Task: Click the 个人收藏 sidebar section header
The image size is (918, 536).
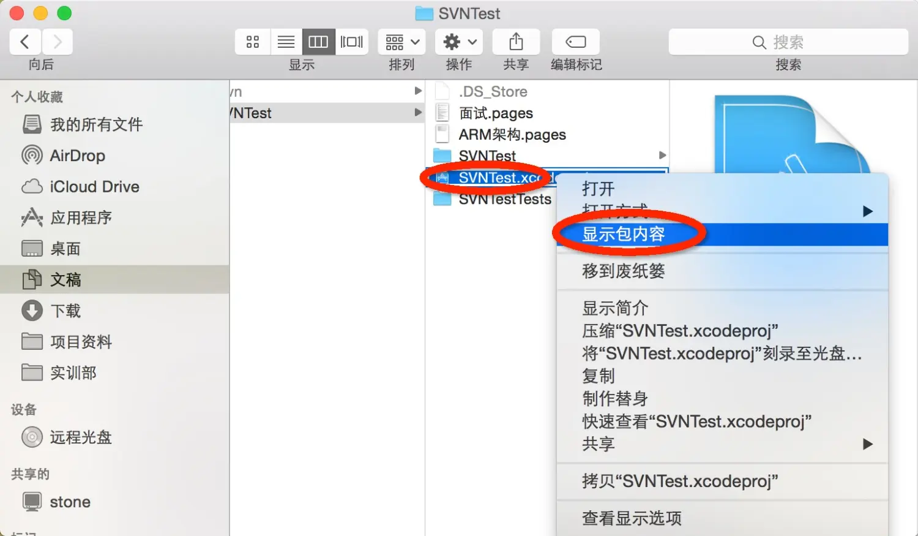Action: (x=37, y=97)
